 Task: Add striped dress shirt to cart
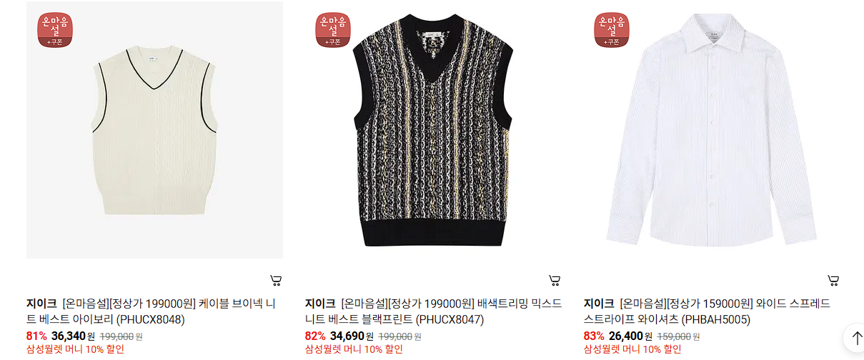[833, 280]
